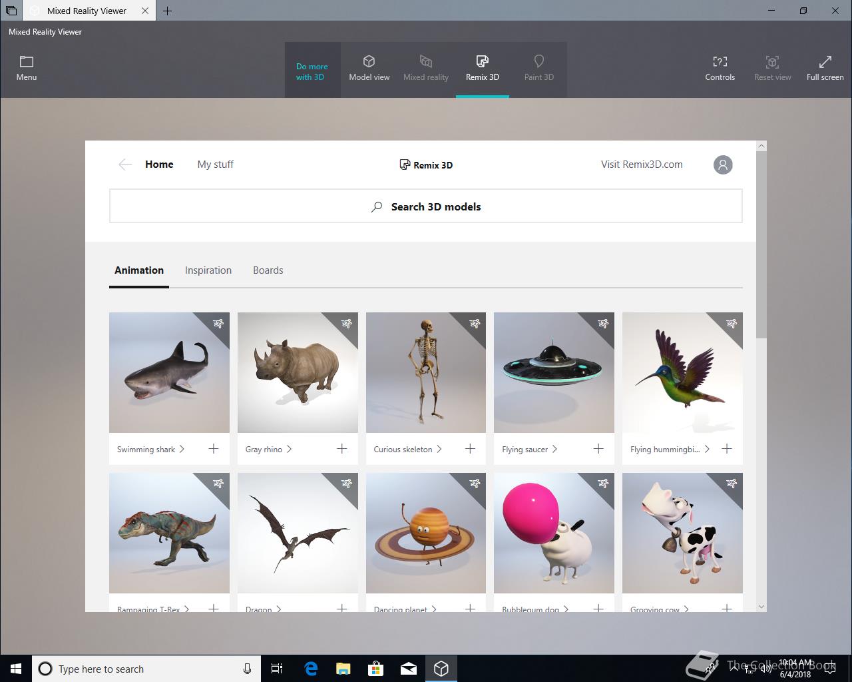Add Gray rhino with plus icon
852x682 pixels.
pyautogui.click(x=342, y=449)
